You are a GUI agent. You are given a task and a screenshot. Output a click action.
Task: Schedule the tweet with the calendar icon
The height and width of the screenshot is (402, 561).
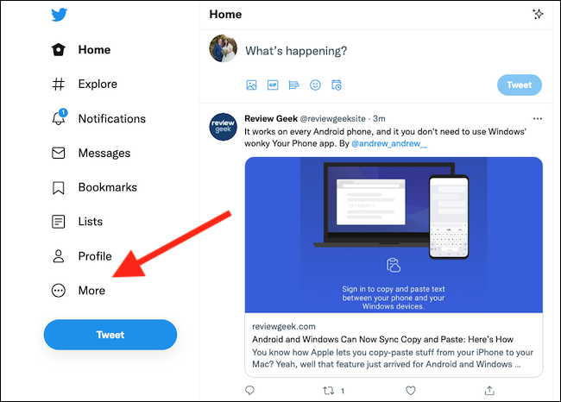pyautogui.click(x=337, y=85)
